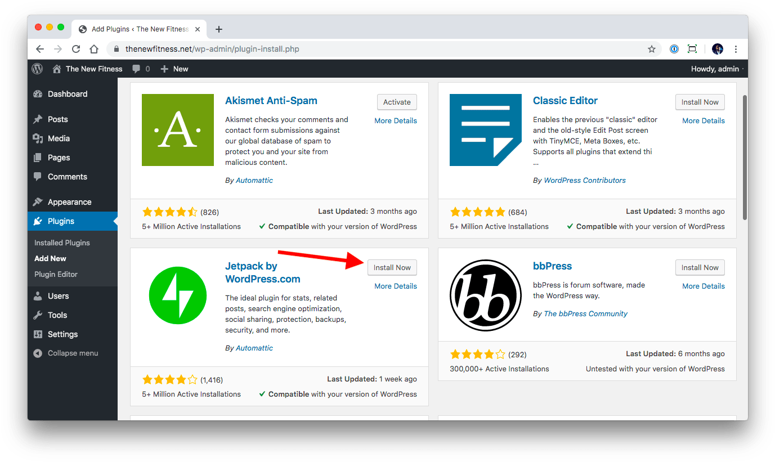The width and height of the screenshot is (775, 462).
Task: Open the Posts menu item
Action: click(73, 119)
